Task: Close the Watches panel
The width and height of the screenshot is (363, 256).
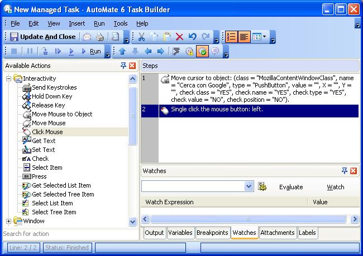Action: 354,171
